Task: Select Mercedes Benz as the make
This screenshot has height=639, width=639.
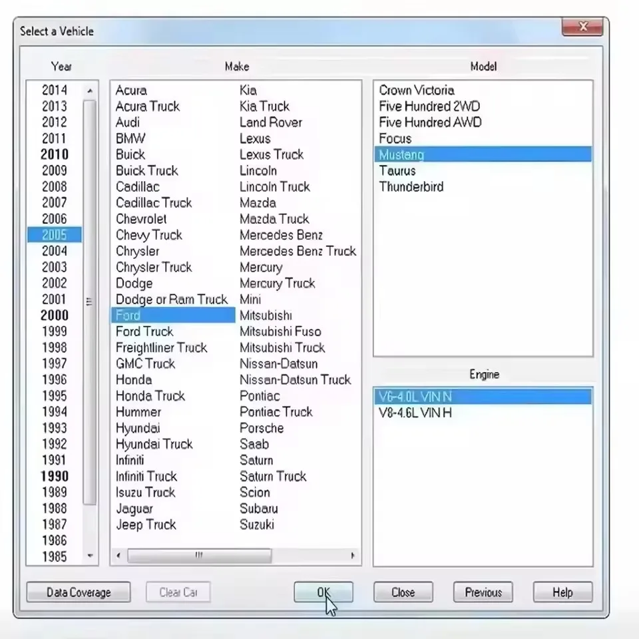Action: [281, 234]
